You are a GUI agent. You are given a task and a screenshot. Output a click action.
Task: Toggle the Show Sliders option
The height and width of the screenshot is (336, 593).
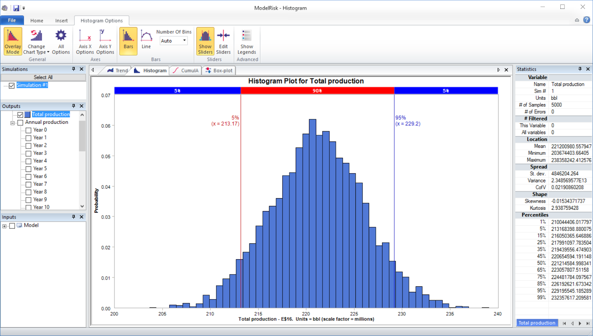205,41
